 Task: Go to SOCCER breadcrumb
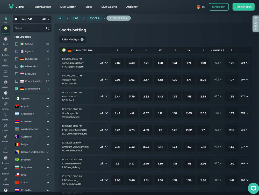tap(94, 18)
